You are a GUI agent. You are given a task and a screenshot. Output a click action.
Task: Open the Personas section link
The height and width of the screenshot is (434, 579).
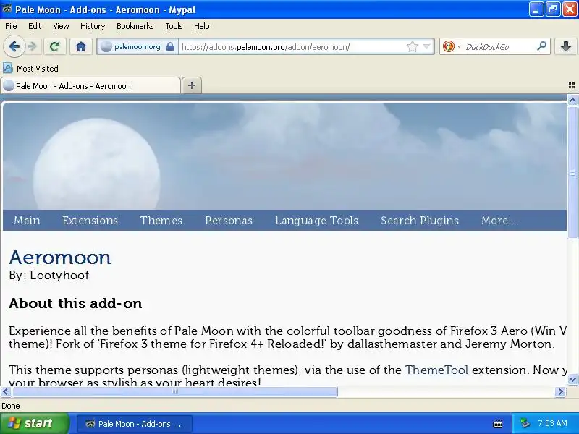pos(229,221)
